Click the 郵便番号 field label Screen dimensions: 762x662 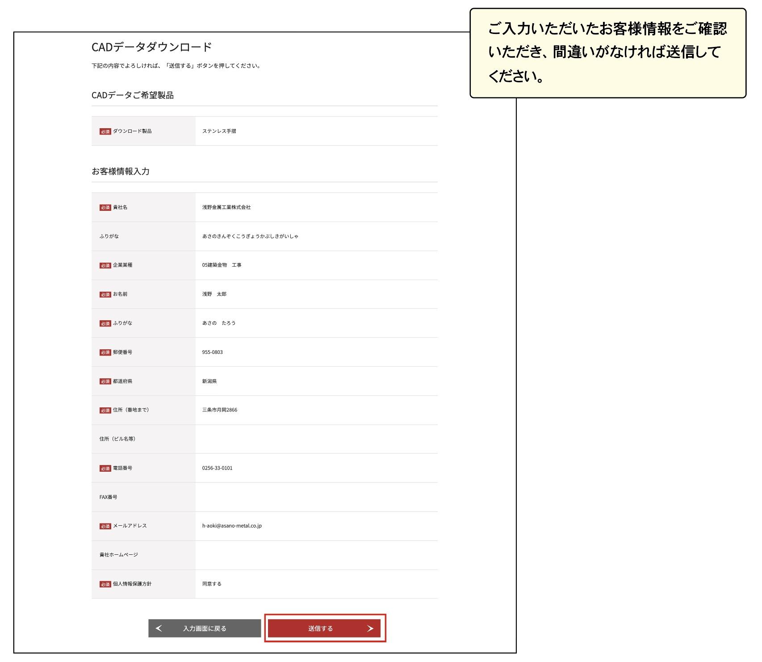pyautogui.click(x=122, y=352)
